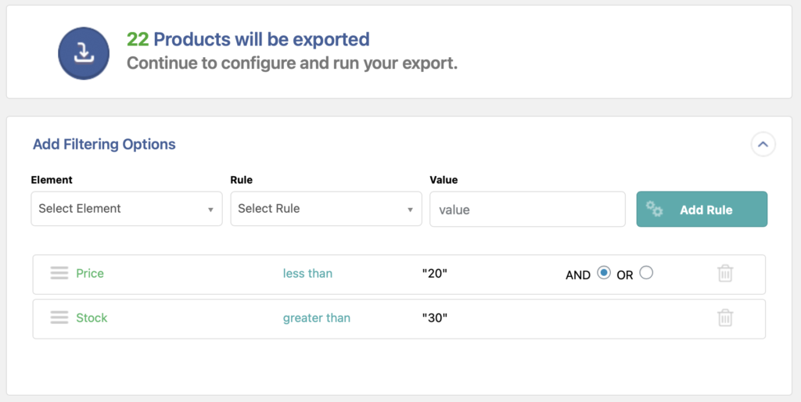Viewport: 801px width, 402px height.
Task: Click the "30" value in Stock rule
Action: (x=434, y=318)
